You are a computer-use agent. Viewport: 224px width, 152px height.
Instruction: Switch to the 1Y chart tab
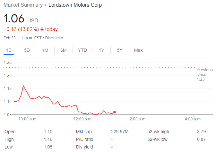point(101,50)
